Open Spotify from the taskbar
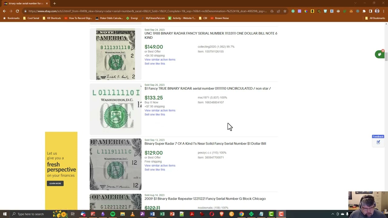The image size is (388, 218). click(113, 214)
